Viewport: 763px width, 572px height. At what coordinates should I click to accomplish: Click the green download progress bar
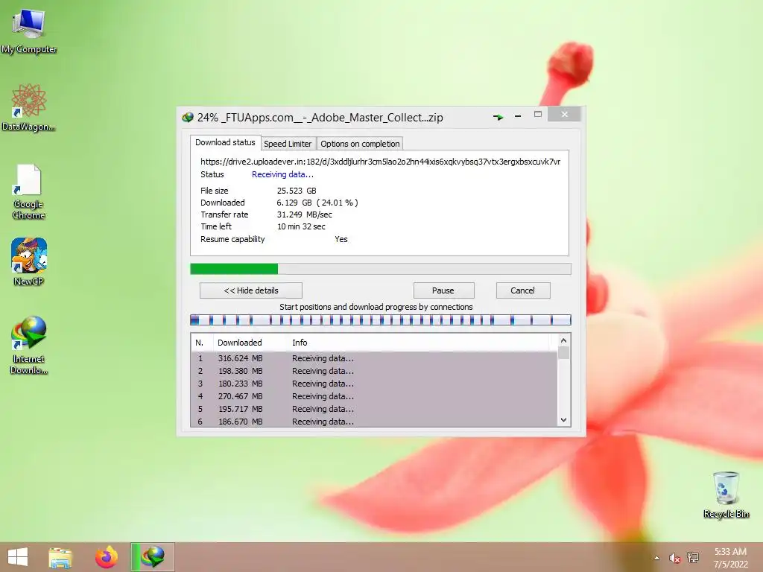pos(381,269)
